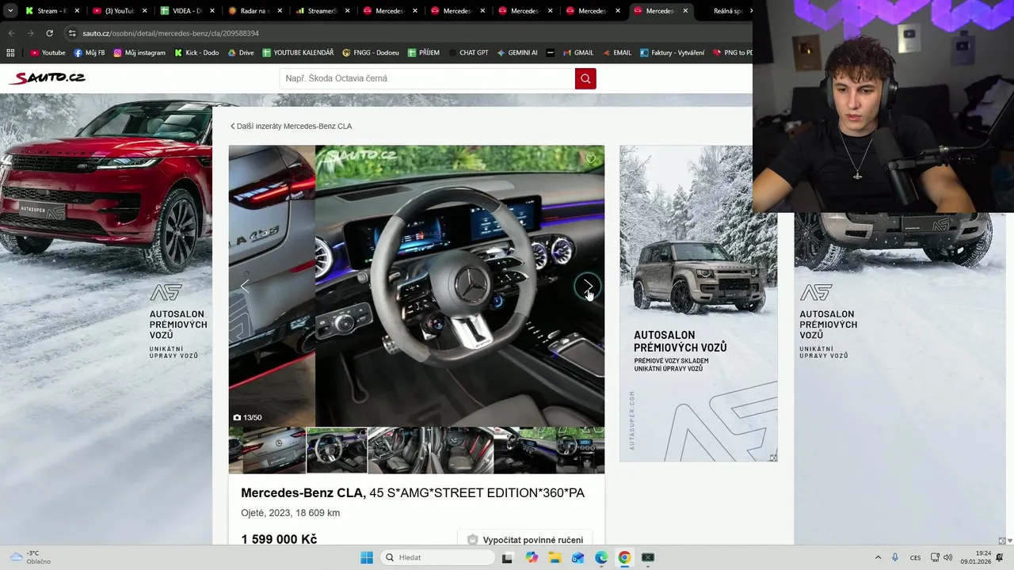1014x570 pixels.
Task: Open the browser apps grid shortcut
Action: (x=10, y=53)
